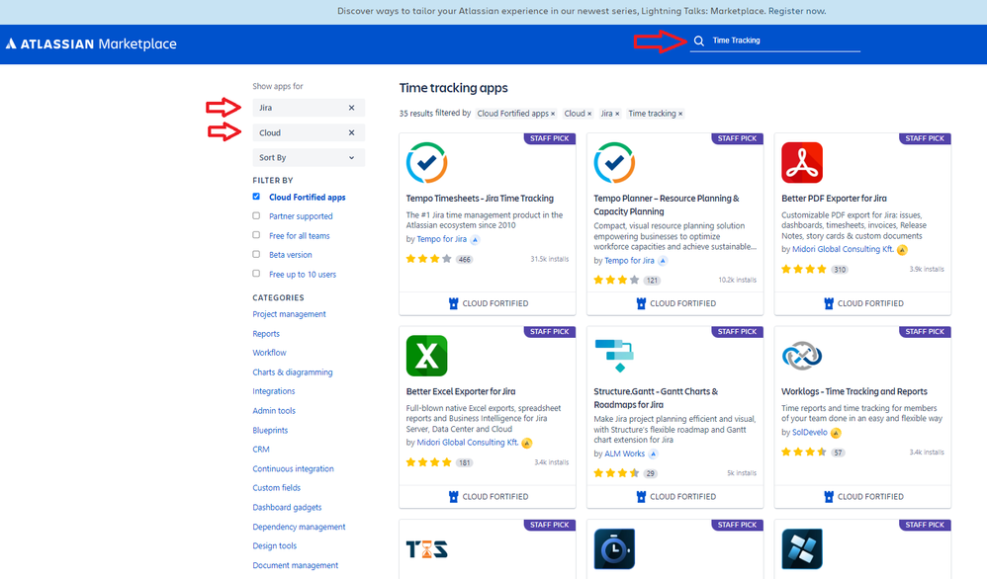Select the Dependency management category
The height and width of the screenshot is (579, 987).
point(299,527)
